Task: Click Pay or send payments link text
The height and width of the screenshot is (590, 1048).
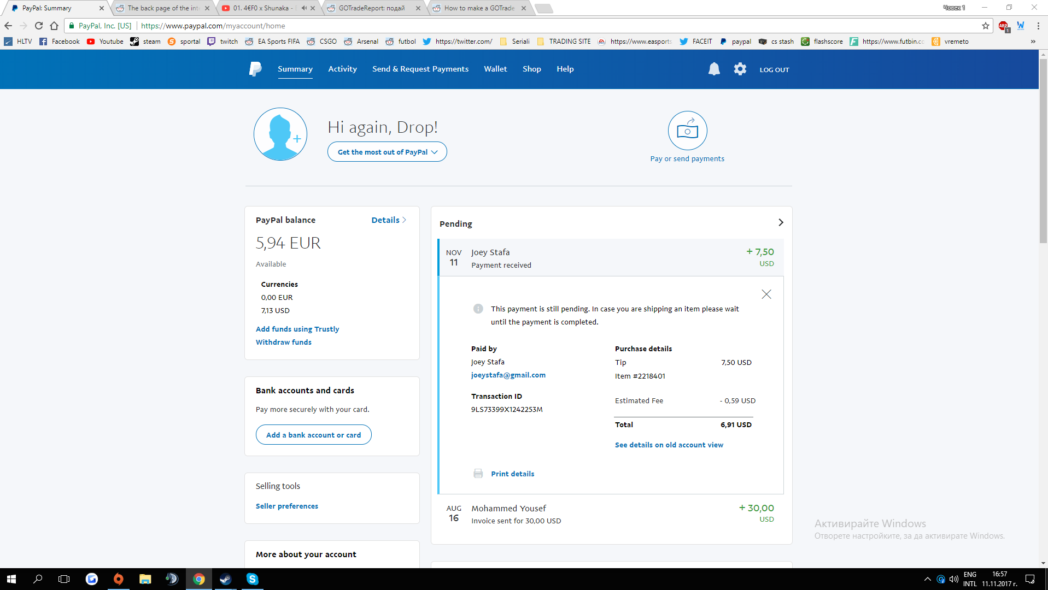Action: click(x=687, y=159)
